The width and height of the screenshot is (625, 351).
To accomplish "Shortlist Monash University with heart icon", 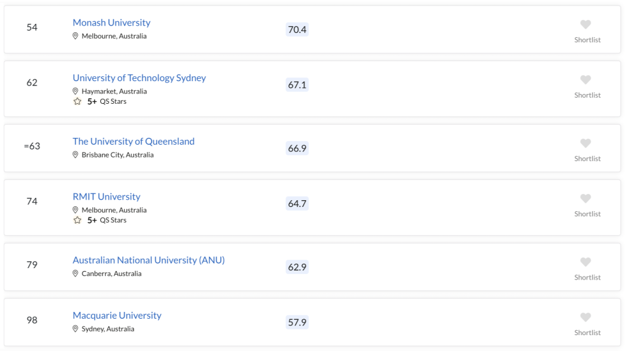I will click(585, 24).
